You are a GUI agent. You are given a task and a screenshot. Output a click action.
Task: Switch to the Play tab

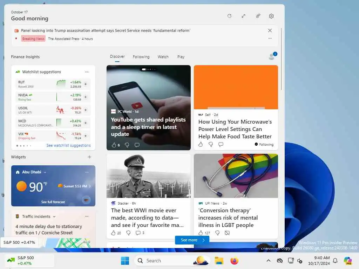pyautogui.click(x=181, y=57)
